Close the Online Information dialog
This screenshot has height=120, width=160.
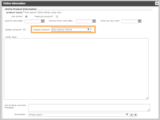click(x=157, y=3)
